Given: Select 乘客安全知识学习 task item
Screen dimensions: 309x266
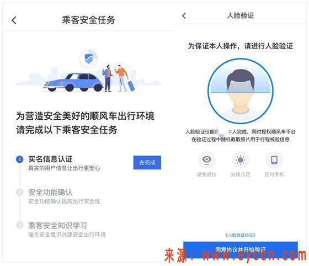Looking at the screenshot, I should (67, 230).
